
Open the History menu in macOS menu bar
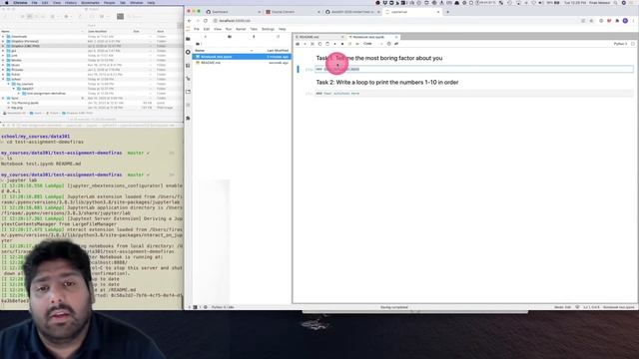71,2
